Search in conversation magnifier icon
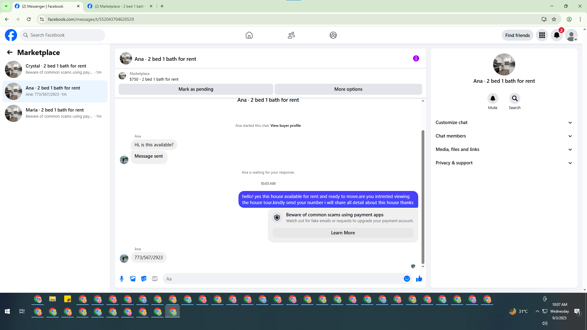Viewport: 587px width, 330px height. (x=515, y=98)
